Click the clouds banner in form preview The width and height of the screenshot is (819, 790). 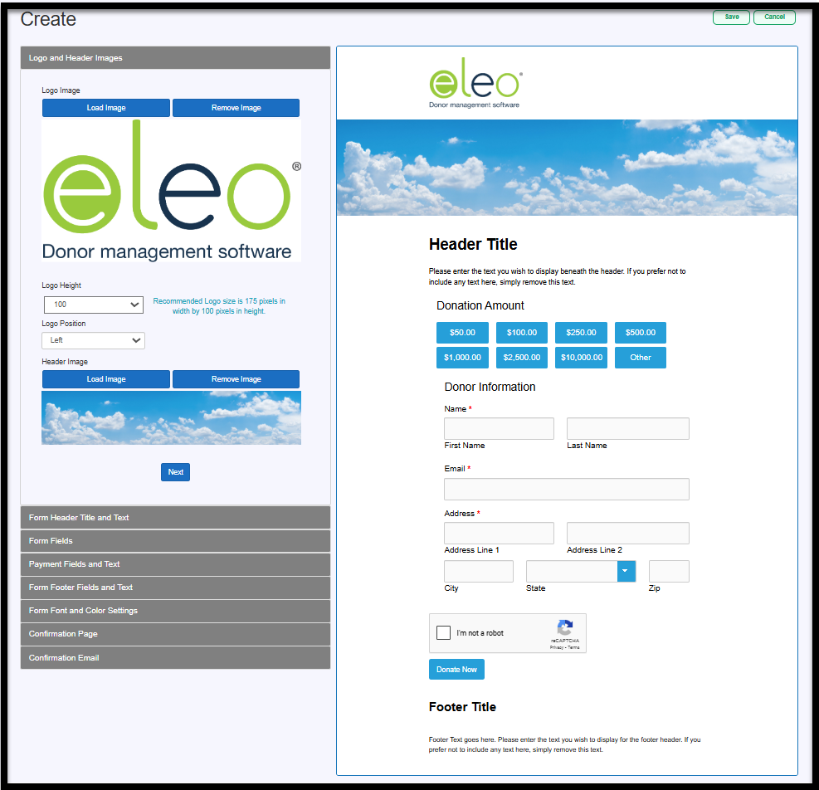click(x=568, y=168)
